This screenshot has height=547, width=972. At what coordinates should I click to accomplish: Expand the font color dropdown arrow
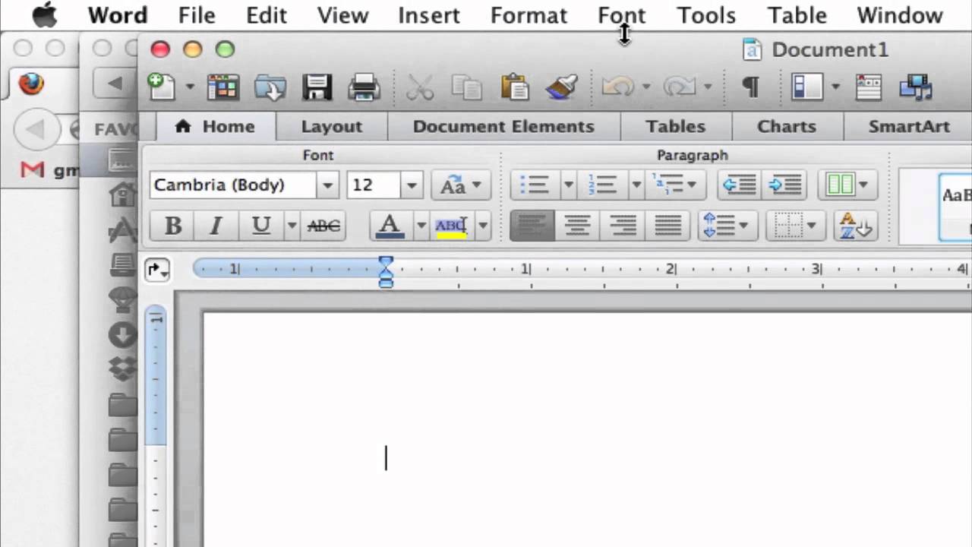(x=421, y=226)
